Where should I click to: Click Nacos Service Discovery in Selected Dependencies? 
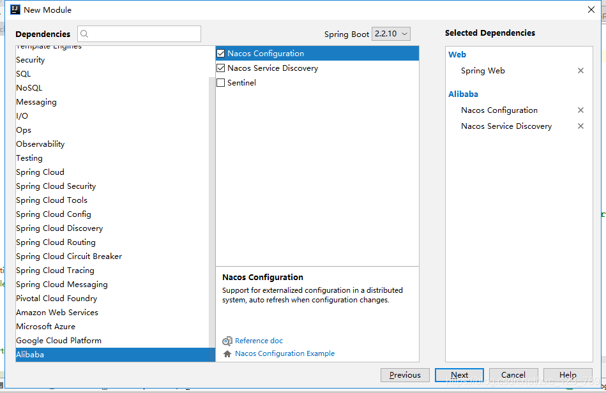pyautogui.click(x=506, y=126)
